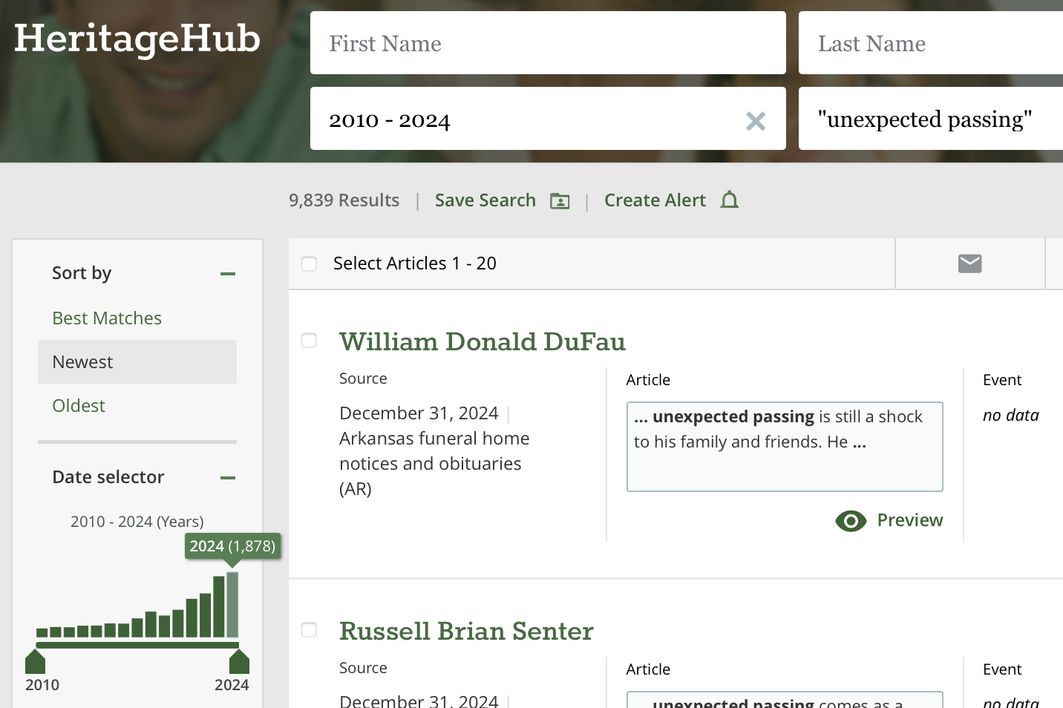Click the "unexpected passing" keyword field
The height and width of the screenshot is (708, 1063).
[931, 119]
